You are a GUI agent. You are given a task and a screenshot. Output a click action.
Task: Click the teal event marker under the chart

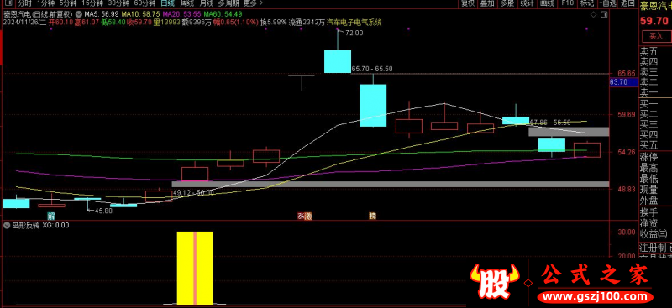[x=51, y=216]
